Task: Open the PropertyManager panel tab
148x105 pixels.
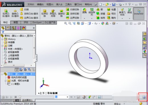Action: [8, 28]
